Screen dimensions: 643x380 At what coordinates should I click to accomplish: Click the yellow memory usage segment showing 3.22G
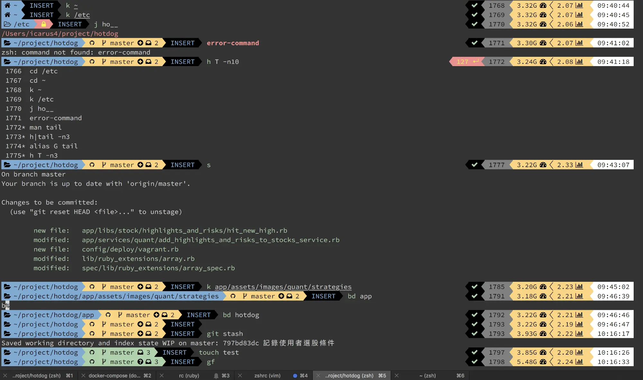[527, 165]
